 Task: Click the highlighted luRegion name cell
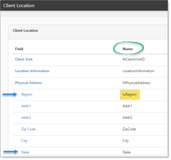130,95
